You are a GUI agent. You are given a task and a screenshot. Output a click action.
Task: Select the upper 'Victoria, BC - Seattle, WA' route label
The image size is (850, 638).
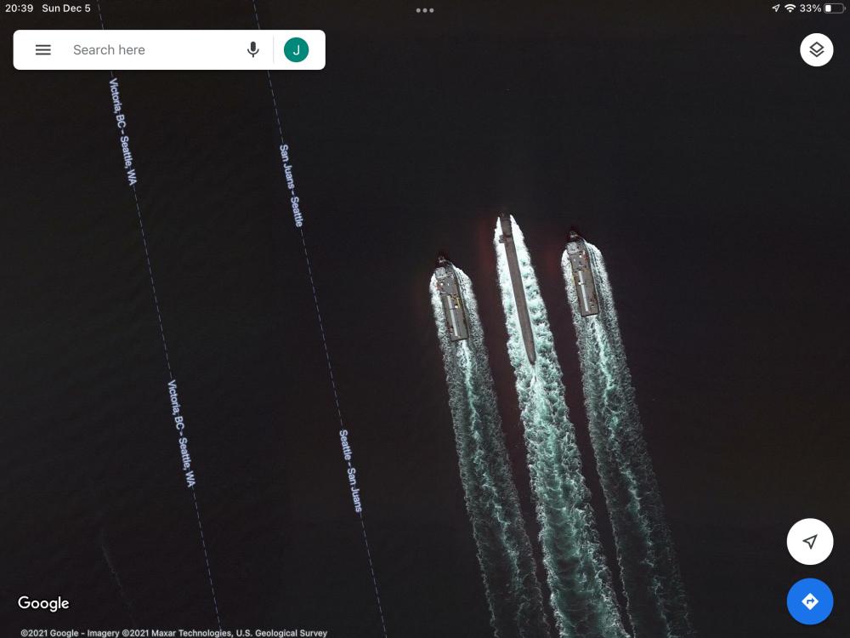(123, 131)
